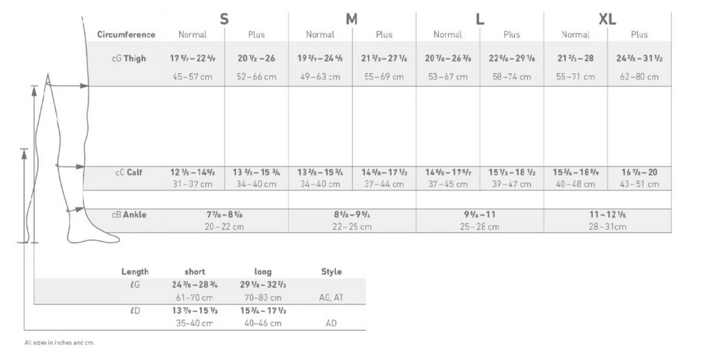Click the 28–31cm ankle cell

(608, 227)
